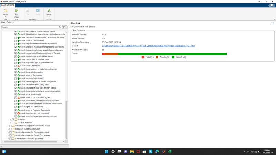Open Microsoft Store from taskbar
Image resolution: width=276 pixels, height=155 pixels.
144,152
